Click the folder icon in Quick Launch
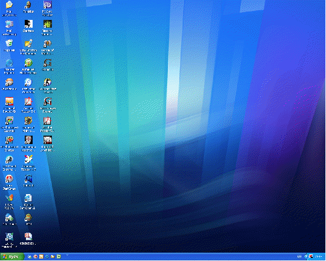This screenshot has height=261, width=326. 53,257
